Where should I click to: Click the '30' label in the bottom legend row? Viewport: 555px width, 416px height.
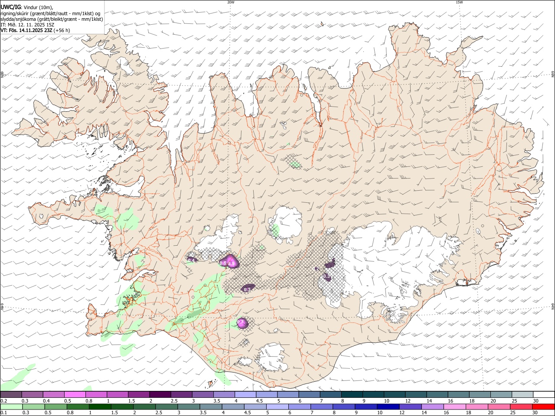click(536, 413)
